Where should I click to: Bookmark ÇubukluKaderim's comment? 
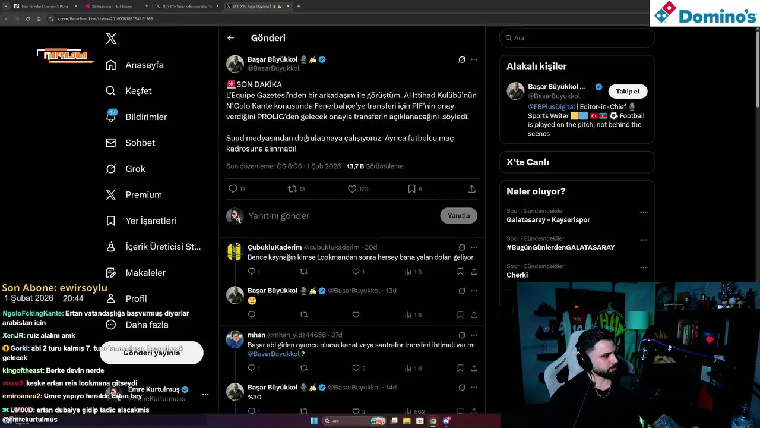click(460, 272)
